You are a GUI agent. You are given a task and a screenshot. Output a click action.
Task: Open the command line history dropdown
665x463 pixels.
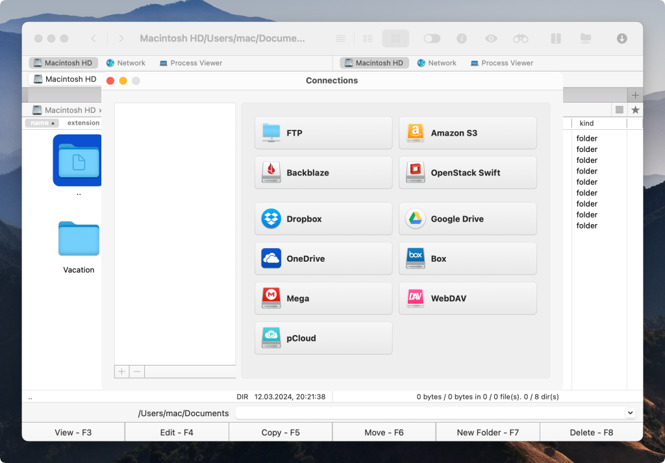click(629, 413)
